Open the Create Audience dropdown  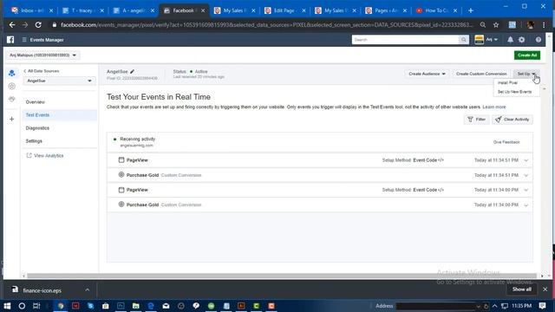pos(427,74)
